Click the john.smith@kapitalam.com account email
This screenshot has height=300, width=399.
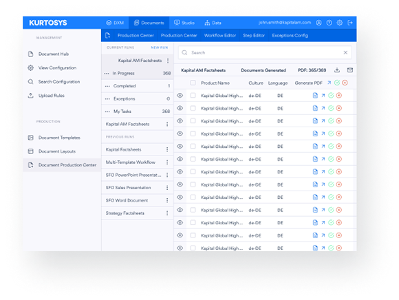(x=285, y=23)
